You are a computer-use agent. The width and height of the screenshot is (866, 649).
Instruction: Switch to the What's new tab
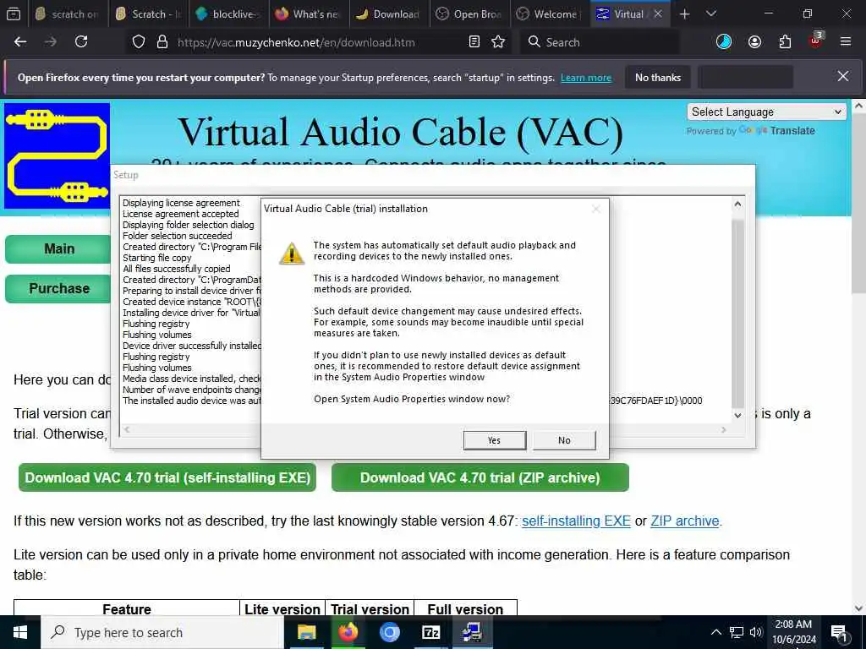click(x=310, y=14)
